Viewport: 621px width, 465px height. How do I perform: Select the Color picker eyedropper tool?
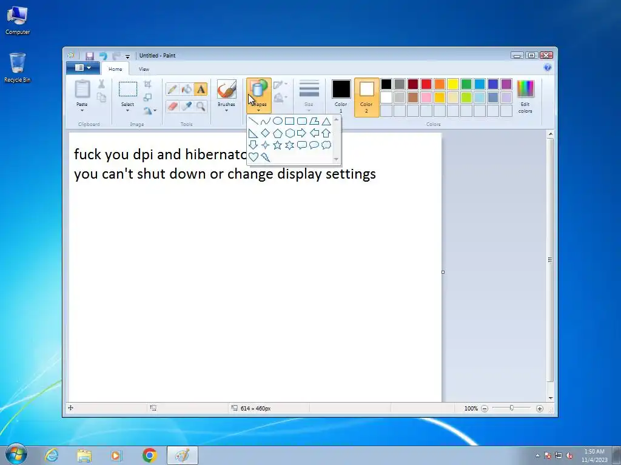pos(187,106)
